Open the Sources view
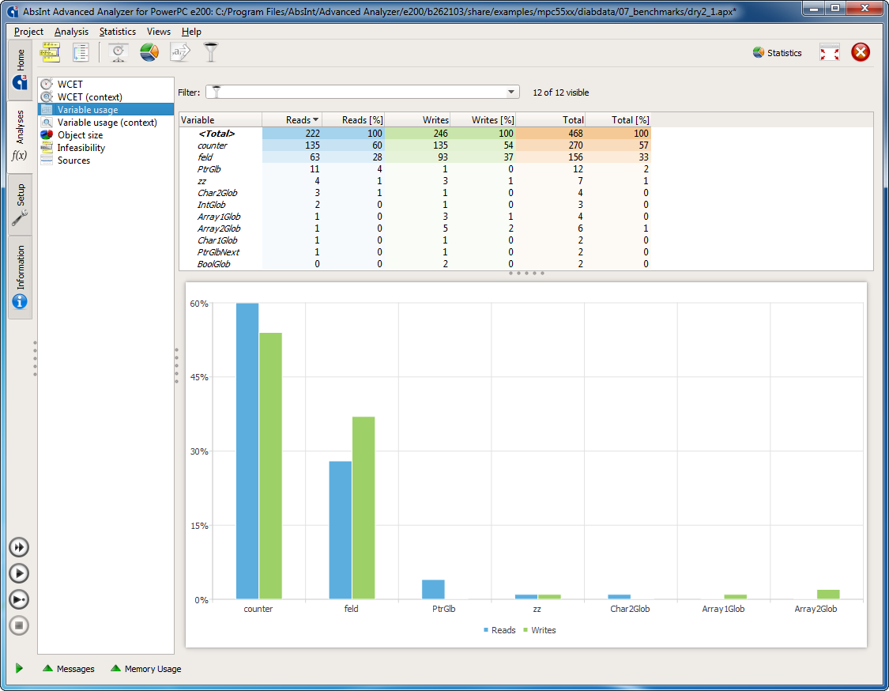The height and width of the screenshot is (691, 889). 105,160
